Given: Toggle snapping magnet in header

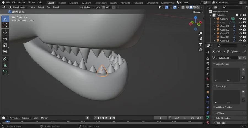Looking at the screenshot, I should (x=103, y=7).
